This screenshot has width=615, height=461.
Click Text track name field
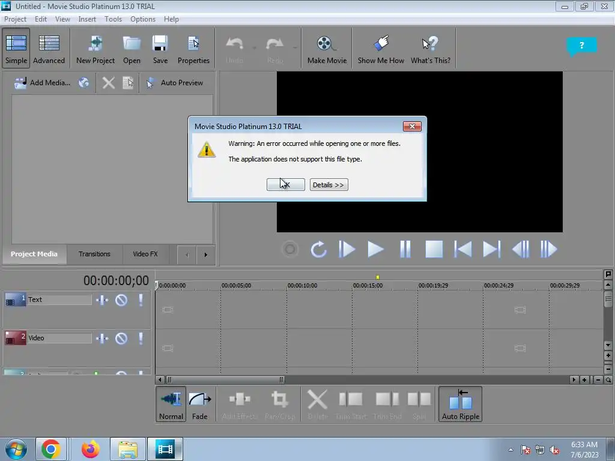click(x=59, y=300)
